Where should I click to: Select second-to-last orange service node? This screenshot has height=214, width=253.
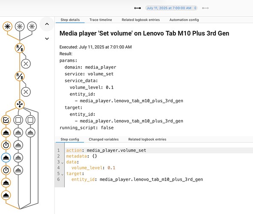pyautogui.click(x=6, y=183)
